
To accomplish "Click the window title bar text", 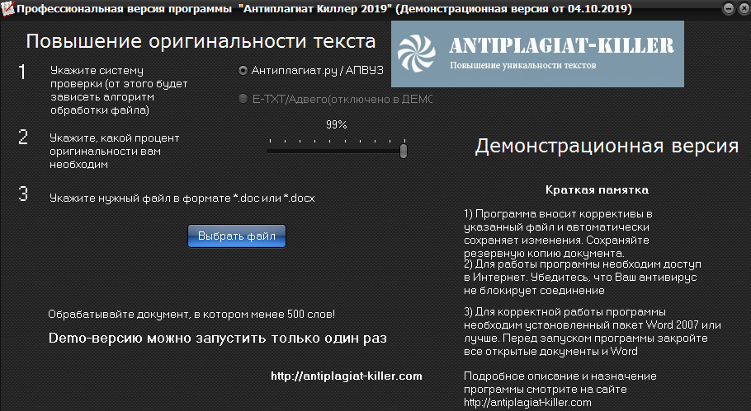I will (324, 8).
